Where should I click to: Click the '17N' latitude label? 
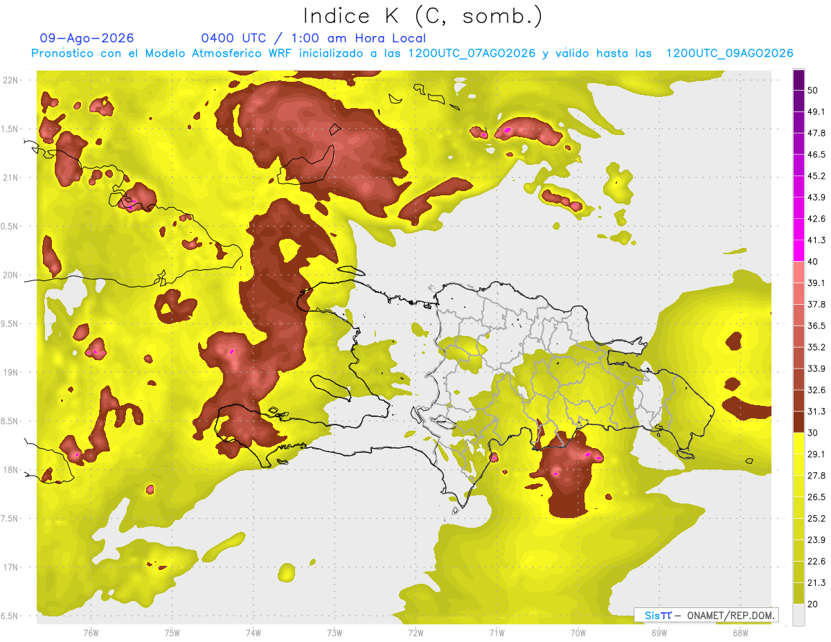click(10, 567)
